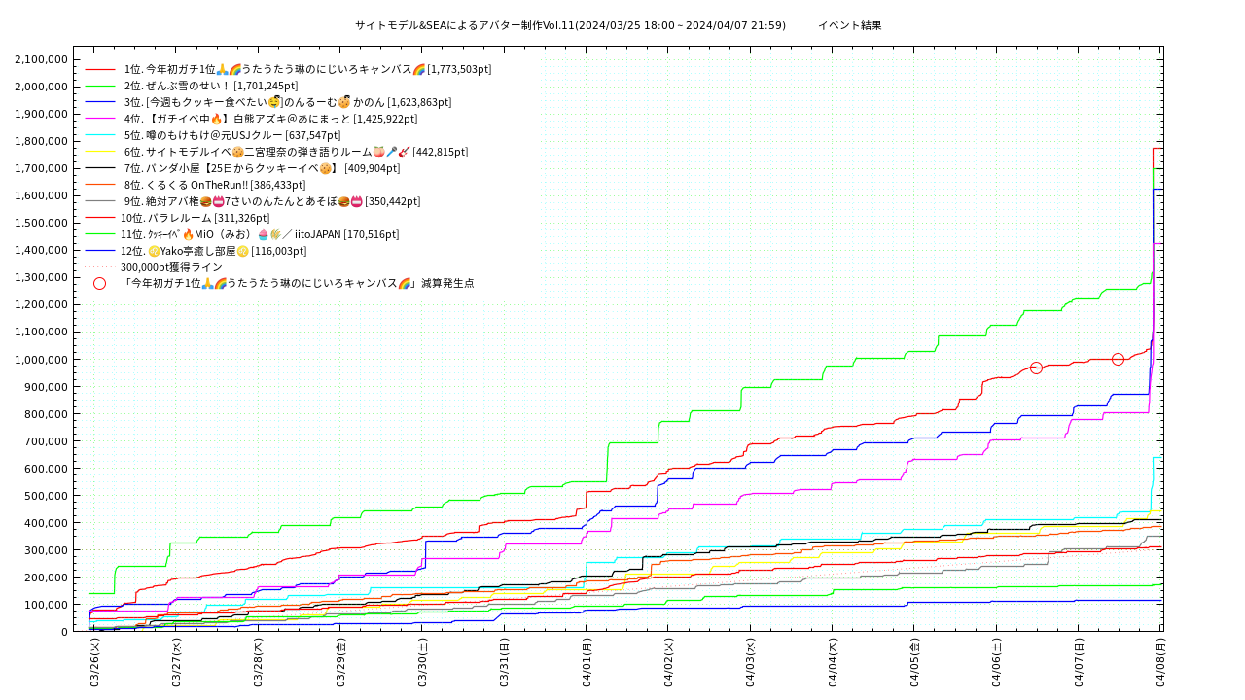Click the red line sample beside 1位 legend
The height and width of the screenshot is (700, 1245).
pos(100,70)
